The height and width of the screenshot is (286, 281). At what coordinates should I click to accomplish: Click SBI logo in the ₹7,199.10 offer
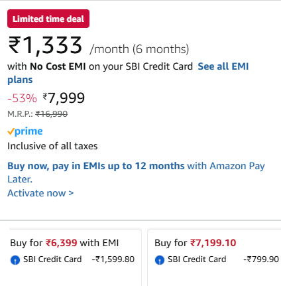click(160, 260)
